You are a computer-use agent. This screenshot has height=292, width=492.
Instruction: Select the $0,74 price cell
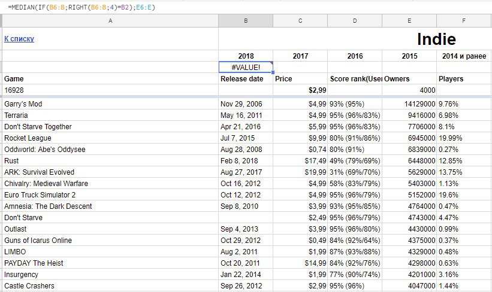(300, 149)
